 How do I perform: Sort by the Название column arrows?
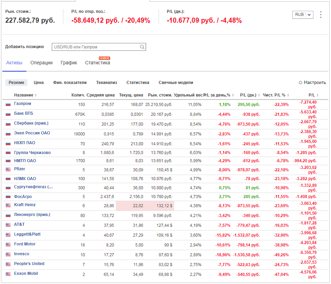36,95
